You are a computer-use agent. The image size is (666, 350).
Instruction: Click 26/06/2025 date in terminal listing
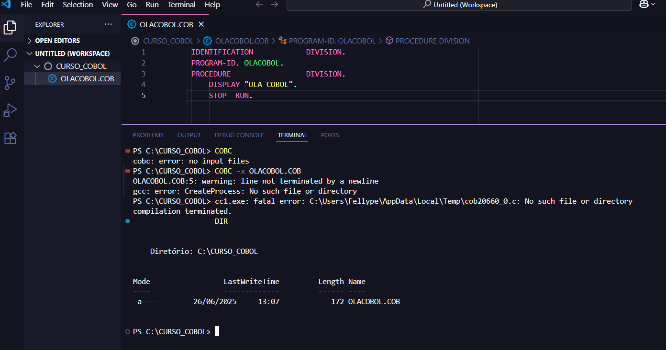(x=215, y=302)
